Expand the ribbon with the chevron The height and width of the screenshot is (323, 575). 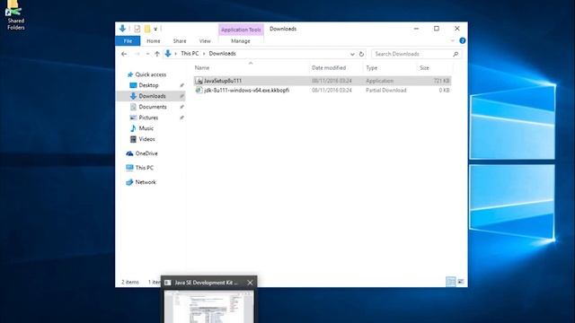point(453,40)
